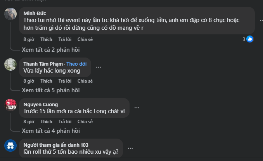Reply to Thanh Tâm Phạm's comment

[x=65, y=81]
